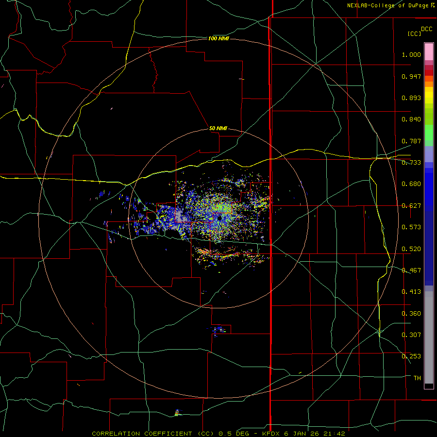
Task: Click the 0.520 scale value
Action: (x=411, y=249)
